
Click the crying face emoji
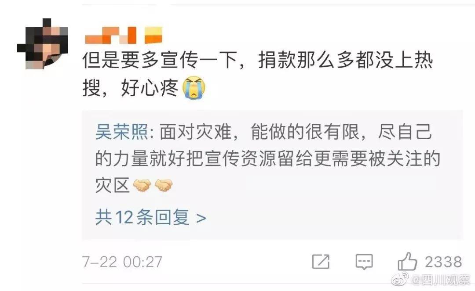(x=194, y=88)
